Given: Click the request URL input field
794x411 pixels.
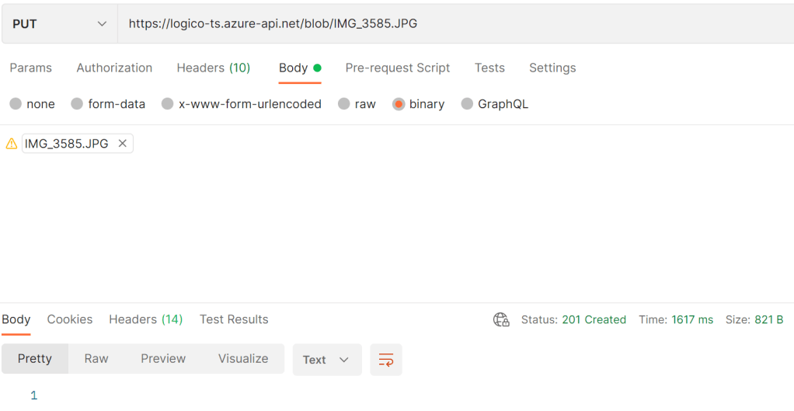Looking at the screenshot, I should point(451,24).
